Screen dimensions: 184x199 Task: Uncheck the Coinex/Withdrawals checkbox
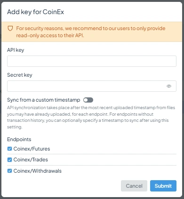(9, 171)
